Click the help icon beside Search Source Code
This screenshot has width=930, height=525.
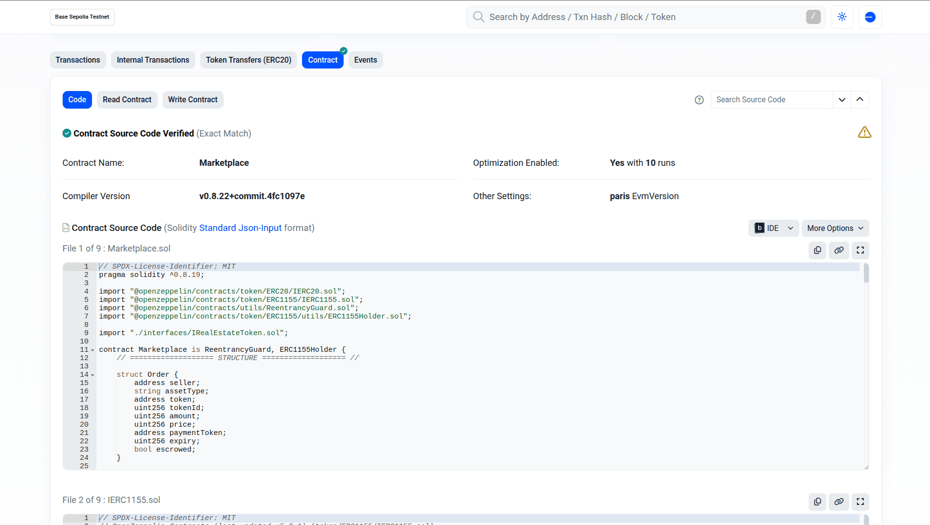coord(699,100)
